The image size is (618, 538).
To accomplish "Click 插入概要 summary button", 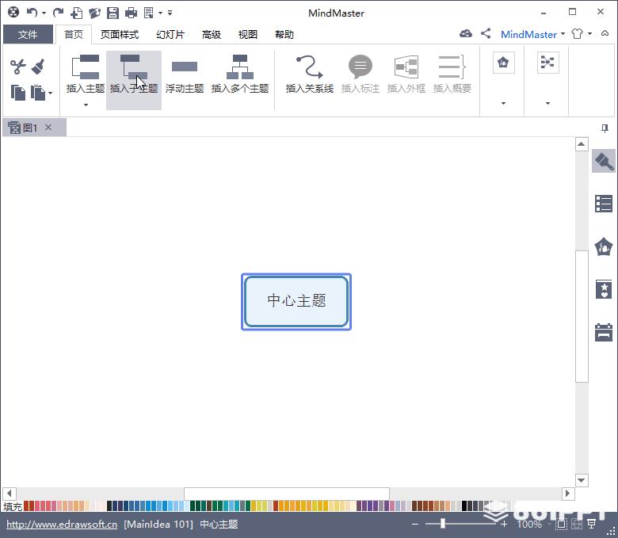I will 452,74.
